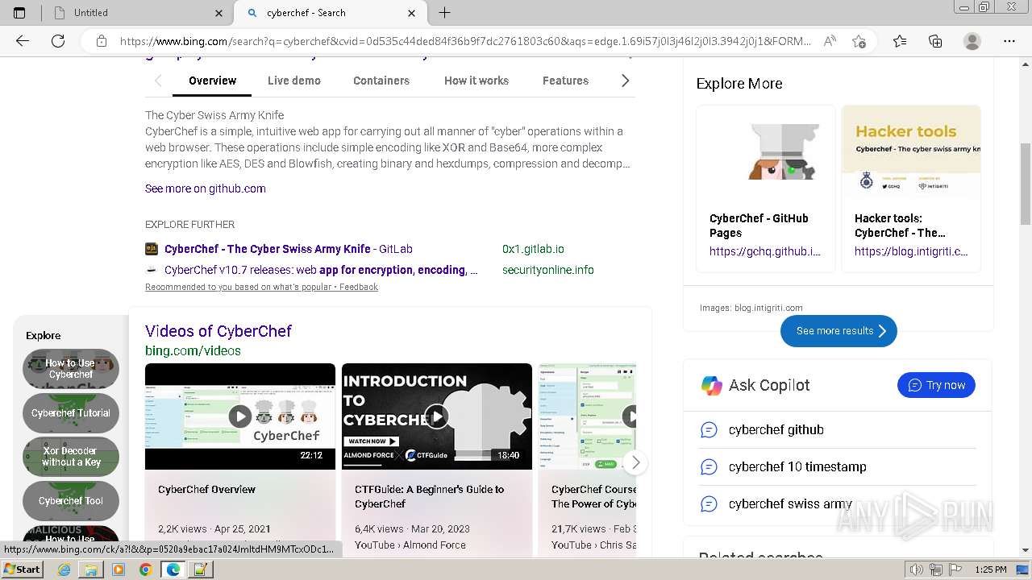Close the cyberchef - Search tab
The height and width of the screenshot is (580, 1032).
pos(412,13)
